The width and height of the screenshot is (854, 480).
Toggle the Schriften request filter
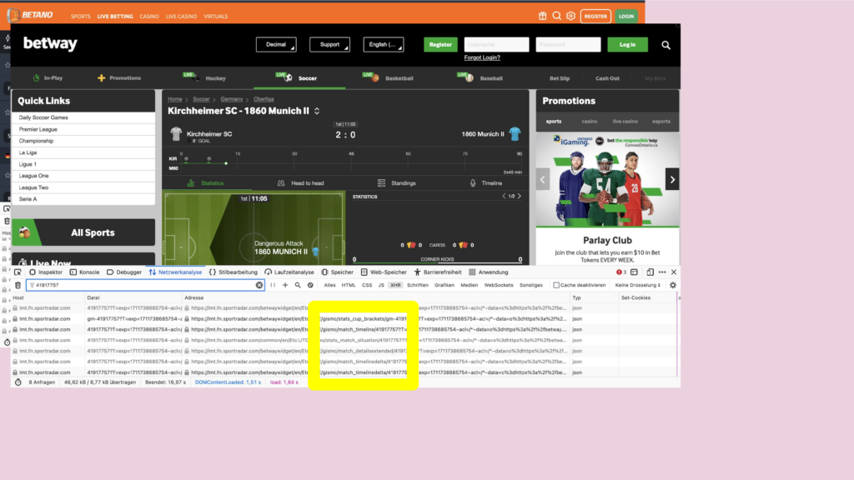pos(418,285)
